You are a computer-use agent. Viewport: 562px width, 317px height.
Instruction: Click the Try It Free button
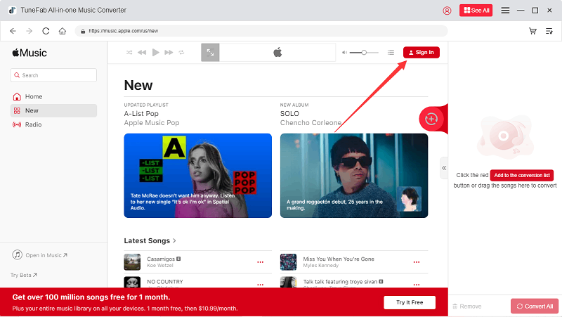click(410, 302)
